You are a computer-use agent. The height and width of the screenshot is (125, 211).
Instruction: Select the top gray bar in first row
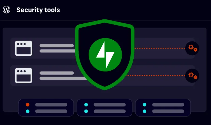[x=56, y=46]
